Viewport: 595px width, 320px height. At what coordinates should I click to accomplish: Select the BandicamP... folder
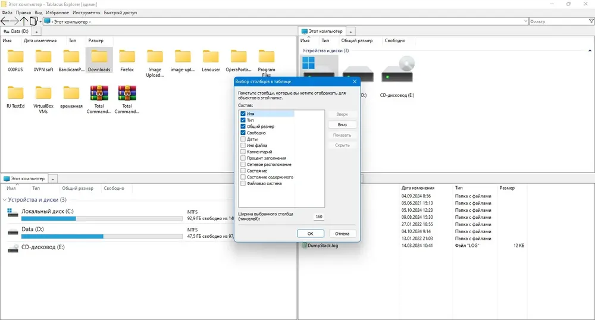(x=71, y=60)
